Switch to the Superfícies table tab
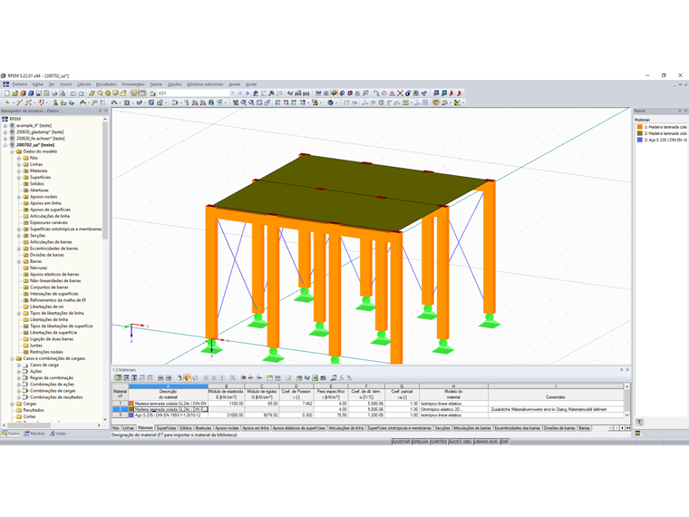689x517 pixels. coord(166,428)
